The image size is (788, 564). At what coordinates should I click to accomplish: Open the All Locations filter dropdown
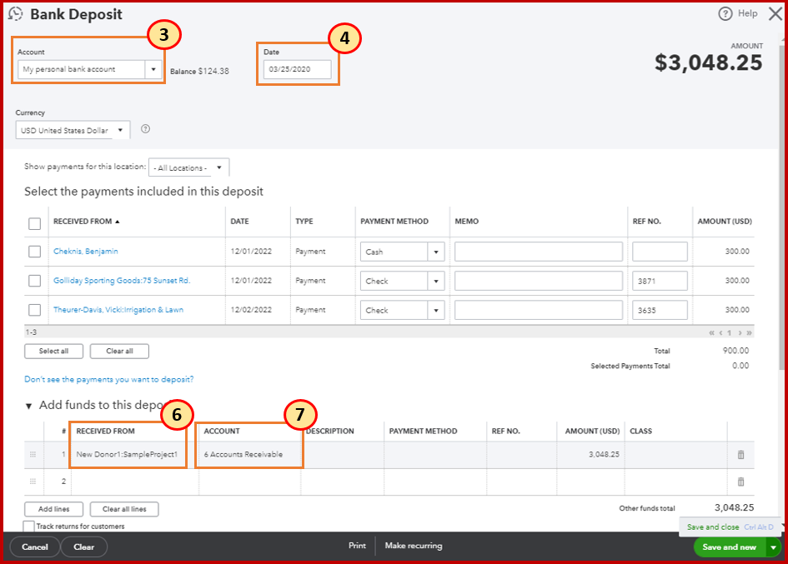(188, 168)
